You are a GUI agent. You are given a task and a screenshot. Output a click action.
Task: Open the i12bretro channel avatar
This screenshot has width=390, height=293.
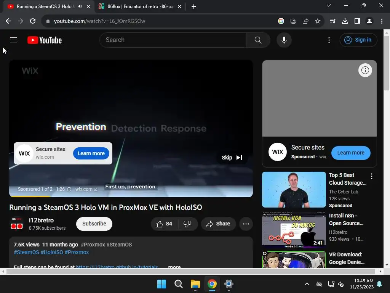(17, 224)
